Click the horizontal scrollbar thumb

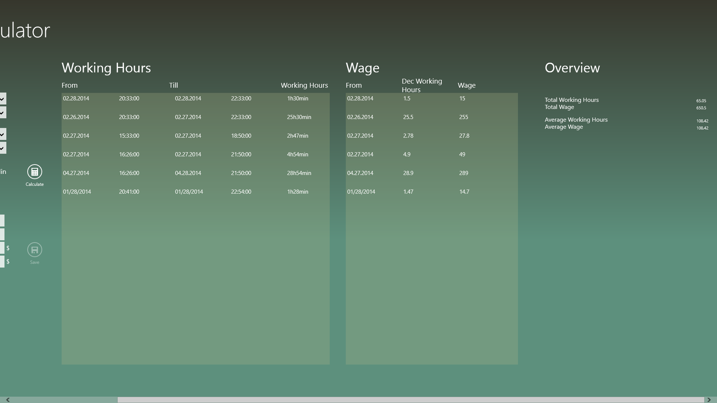pos(411,400)
